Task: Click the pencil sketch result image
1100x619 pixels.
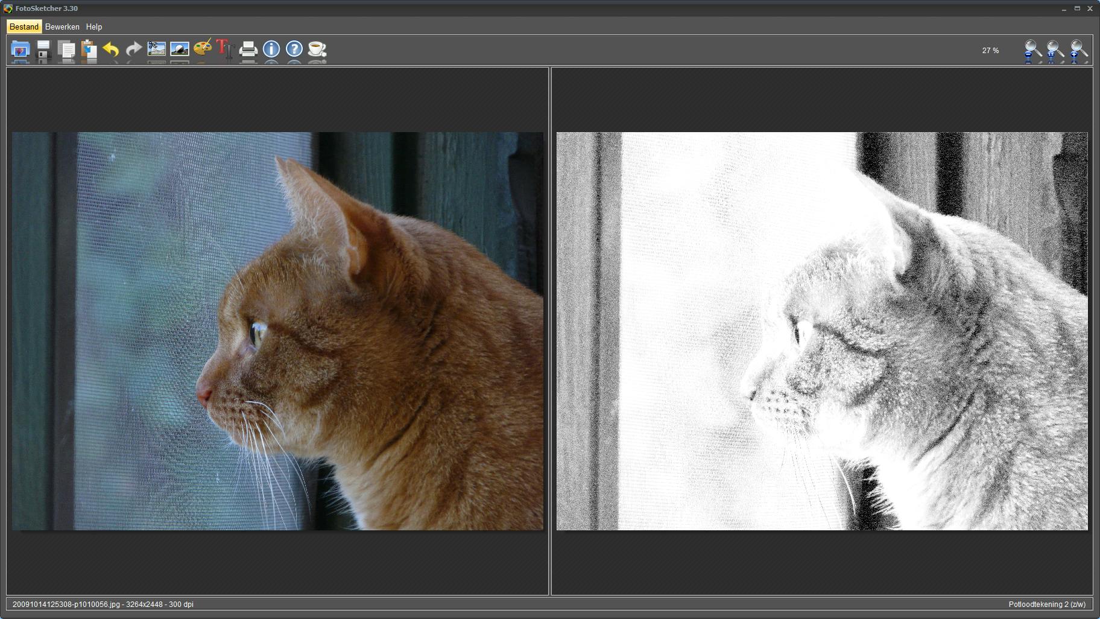Action: pyautogui.click(x=822, y=331)
